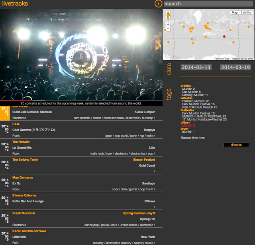Image resolution: width=255 pixels, height=245 pixels.
Task: Select venue Le Grand Mix
Action: point(22,148)
